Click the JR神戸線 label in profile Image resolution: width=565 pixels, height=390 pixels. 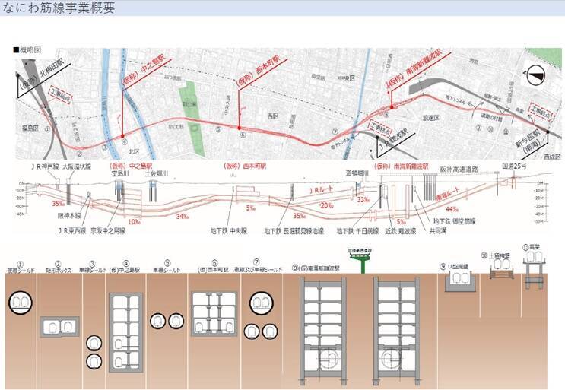[45, 166]
